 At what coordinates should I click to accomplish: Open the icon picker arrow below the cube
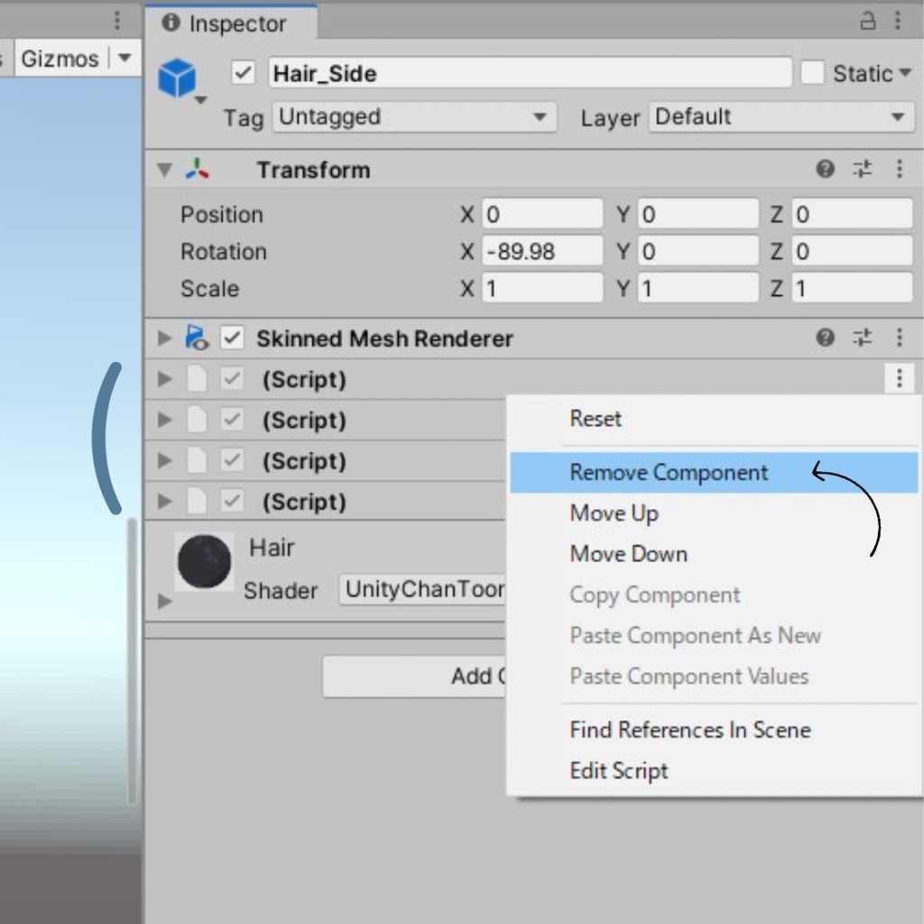click(200, 100)
